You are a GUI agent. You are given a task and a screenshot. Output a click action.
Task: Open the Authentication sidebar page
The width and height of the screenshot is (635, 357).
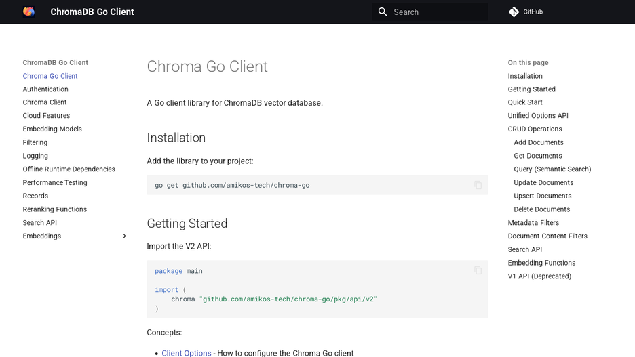point(45,89)
